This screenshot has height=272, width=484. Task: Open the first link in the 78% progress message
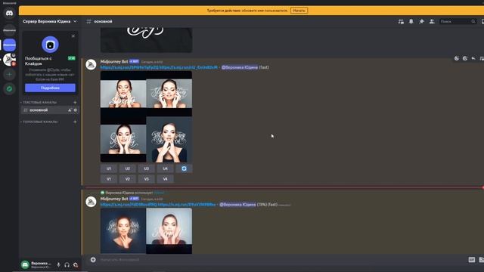[129, 205]
